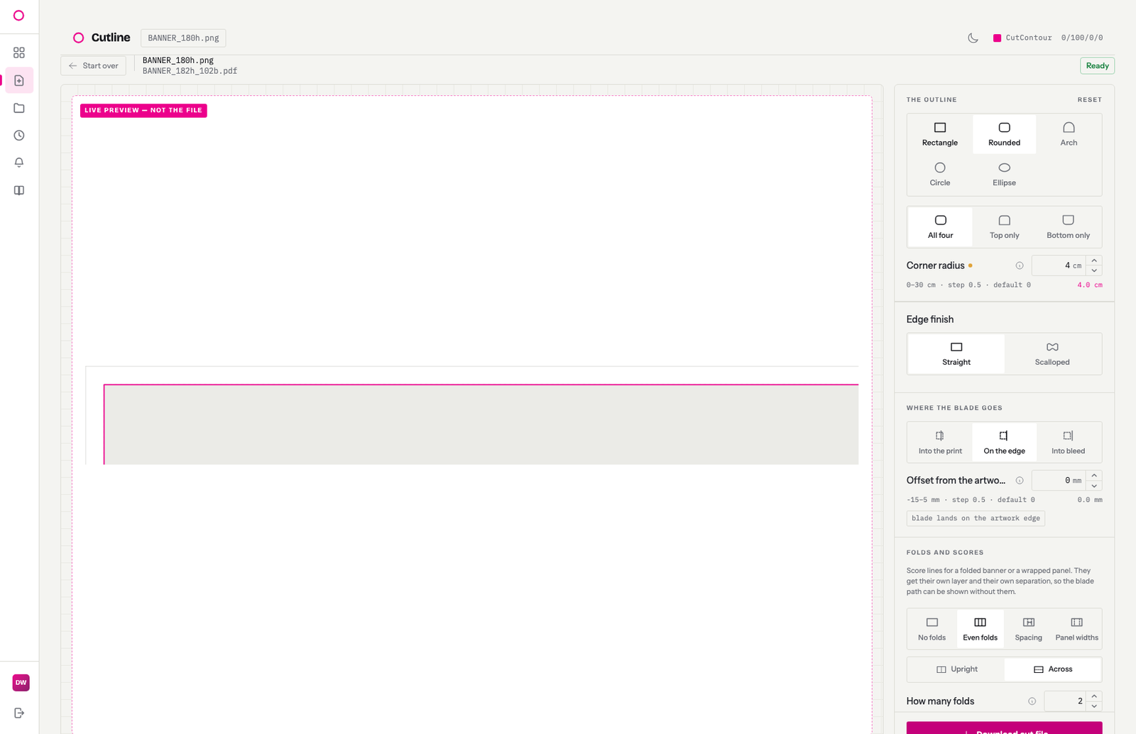Screen dimensions: 1136x734
Task: Set blade Into the print
Action: click(940, 442)
